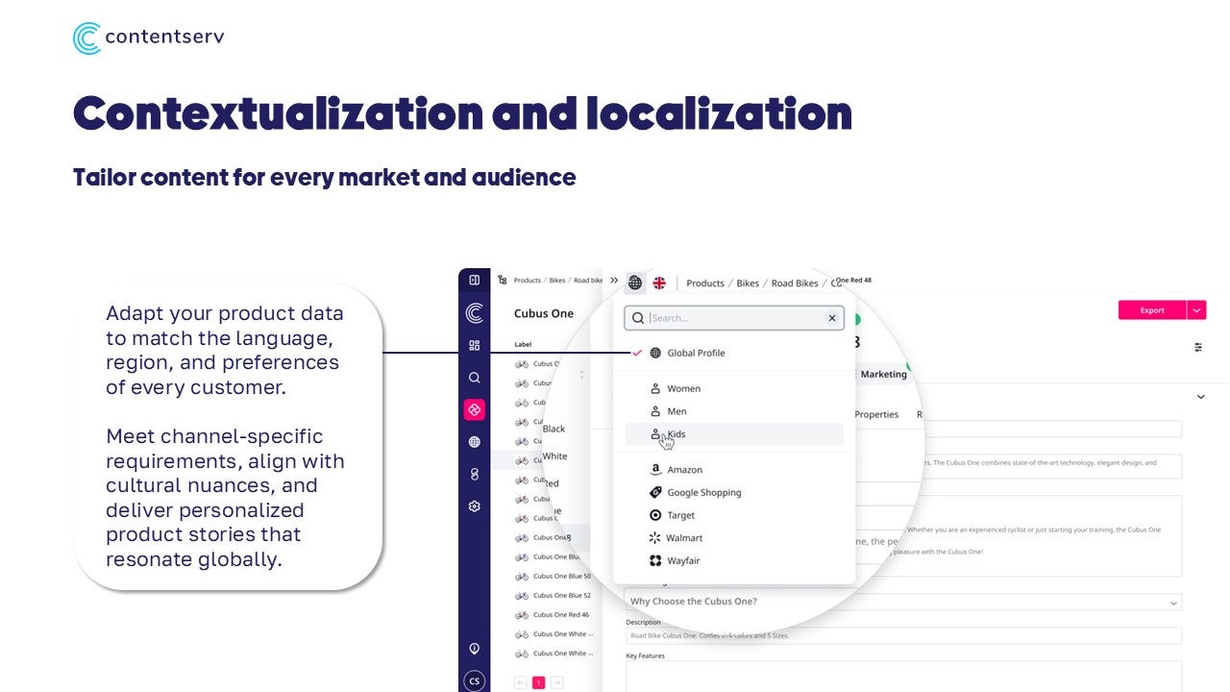Select the "Cubus One Red 46" row
Image resolution: width=1230 pixels, height=692 pixels.
552,614
